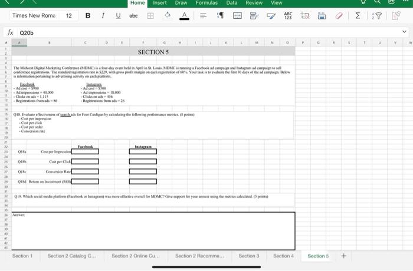Image resolution: width=413 pixels, height=271 pixels.
Task: Switch to the Section 1 sheet
Action: point(22,256)
